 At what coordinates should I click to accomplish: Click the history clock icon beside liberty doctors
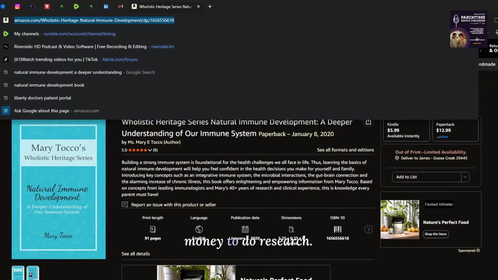tap(6, 98)
